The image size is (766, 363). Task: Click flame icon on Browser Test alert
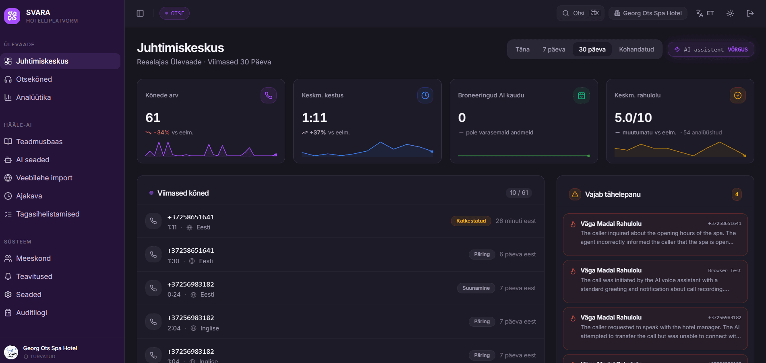(x=573, y=271)
